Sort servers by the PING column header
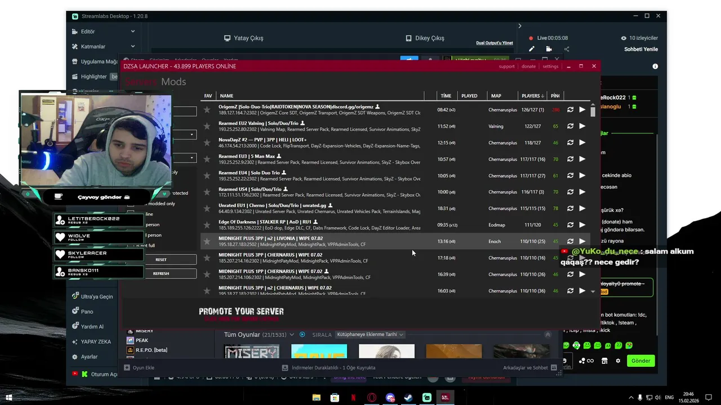721x405 pixels. [x=555, y=96]
